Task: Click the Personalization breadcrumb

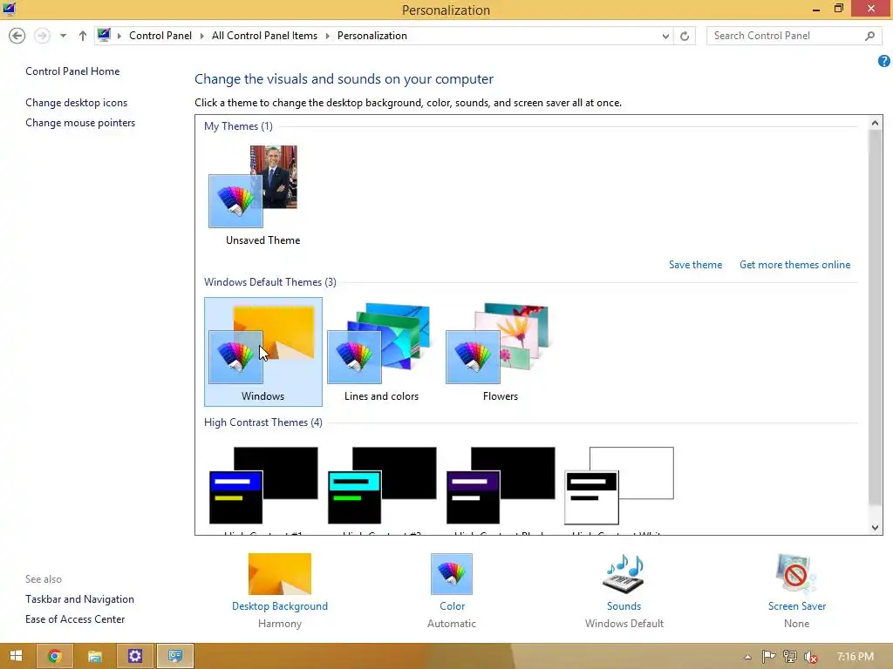Action: tap(372, 36)
